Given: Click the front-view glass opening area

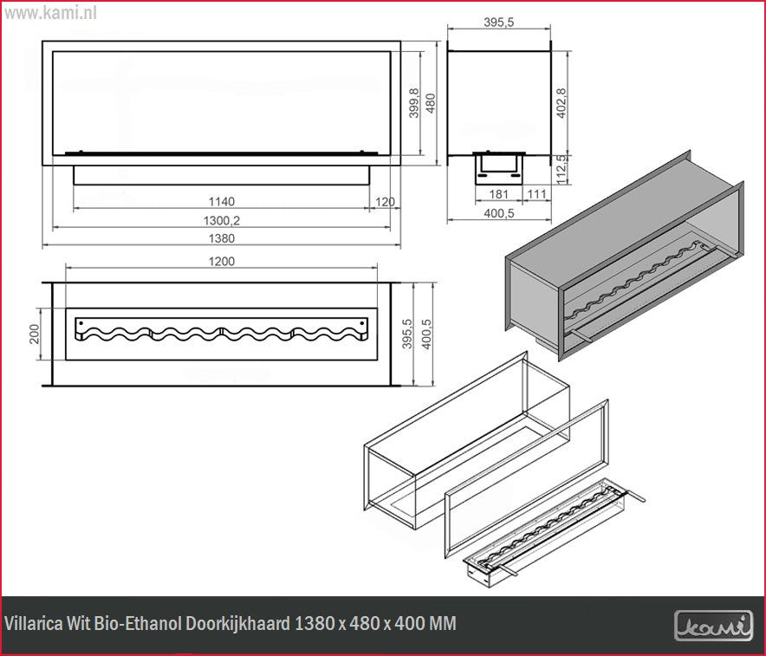Looking at the screenshot, I should tap(221, 100).
